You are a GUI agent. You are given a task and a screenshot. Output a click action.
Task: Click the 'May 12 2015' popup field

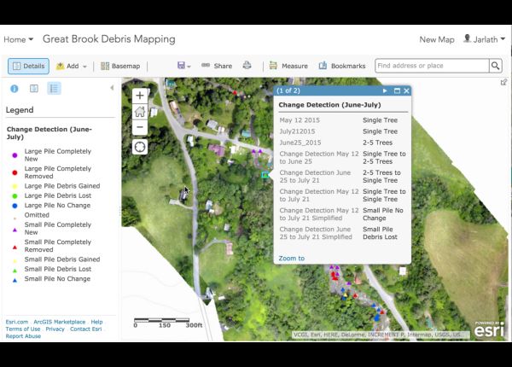pyautogui.click(x=300, y=120)
